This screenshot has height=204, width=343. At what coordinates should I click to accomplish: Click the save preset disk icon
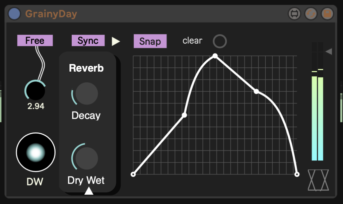(x=327, y=14)
